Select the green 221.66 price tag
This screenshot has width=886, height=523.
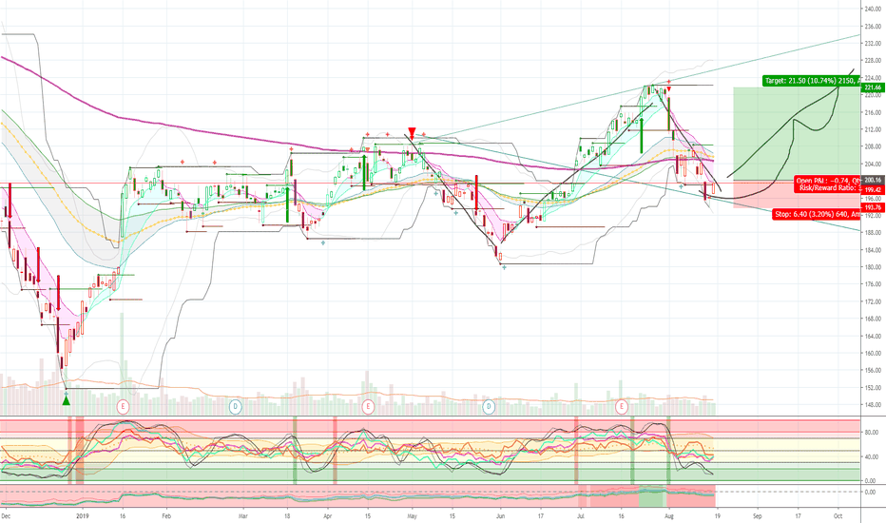(873, 87)
